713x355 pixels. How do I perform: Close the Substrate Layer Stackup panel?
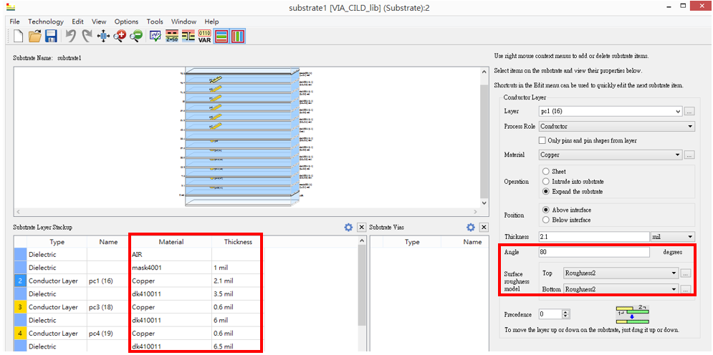point(361,228)
